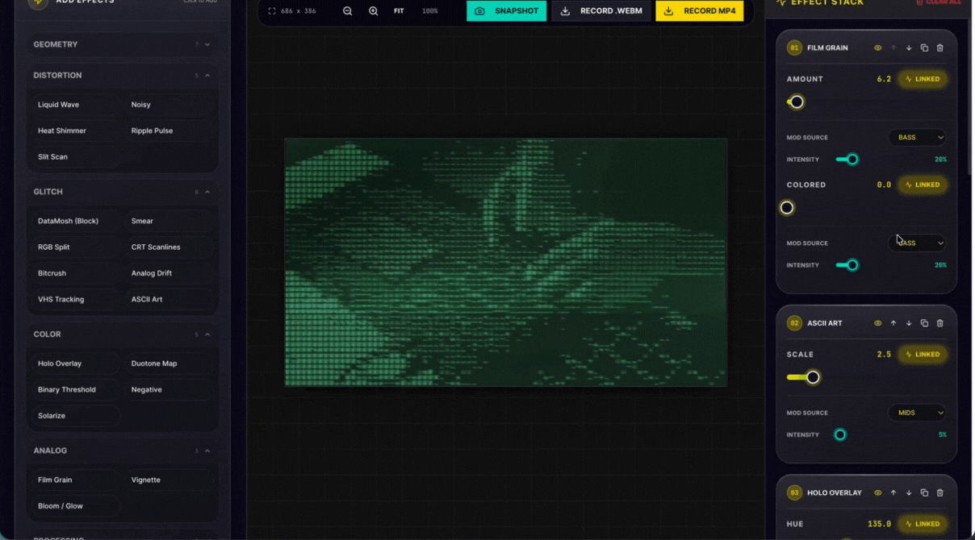Screen dimensions: 975x540
Task: Delete the Holo Overlay effect
Action: click(939, 492)
